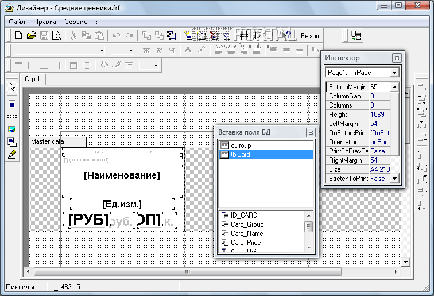Screen dimensions: 434x296
Task: Preview the report with the magnifier page icon
Action: click(57, 35)
